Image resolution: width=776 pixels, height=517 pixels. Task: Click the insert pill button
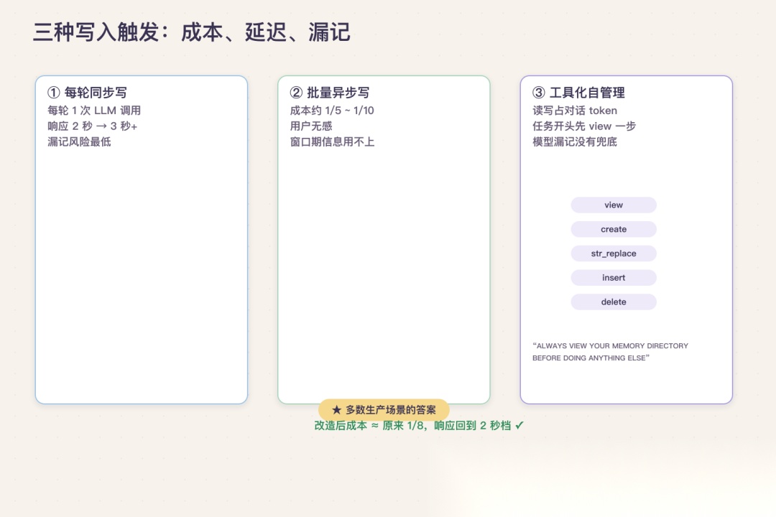click(x=613, y=278)
